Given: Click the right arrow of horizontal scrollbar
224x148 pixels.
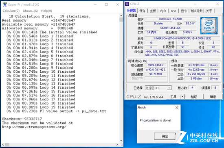Looking at the screenshot, I should 117,145.
